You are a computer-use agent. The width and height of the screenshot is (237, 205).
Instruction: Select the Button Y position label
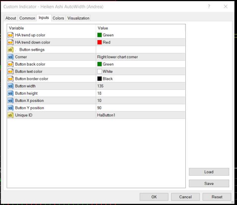point(30,108)
